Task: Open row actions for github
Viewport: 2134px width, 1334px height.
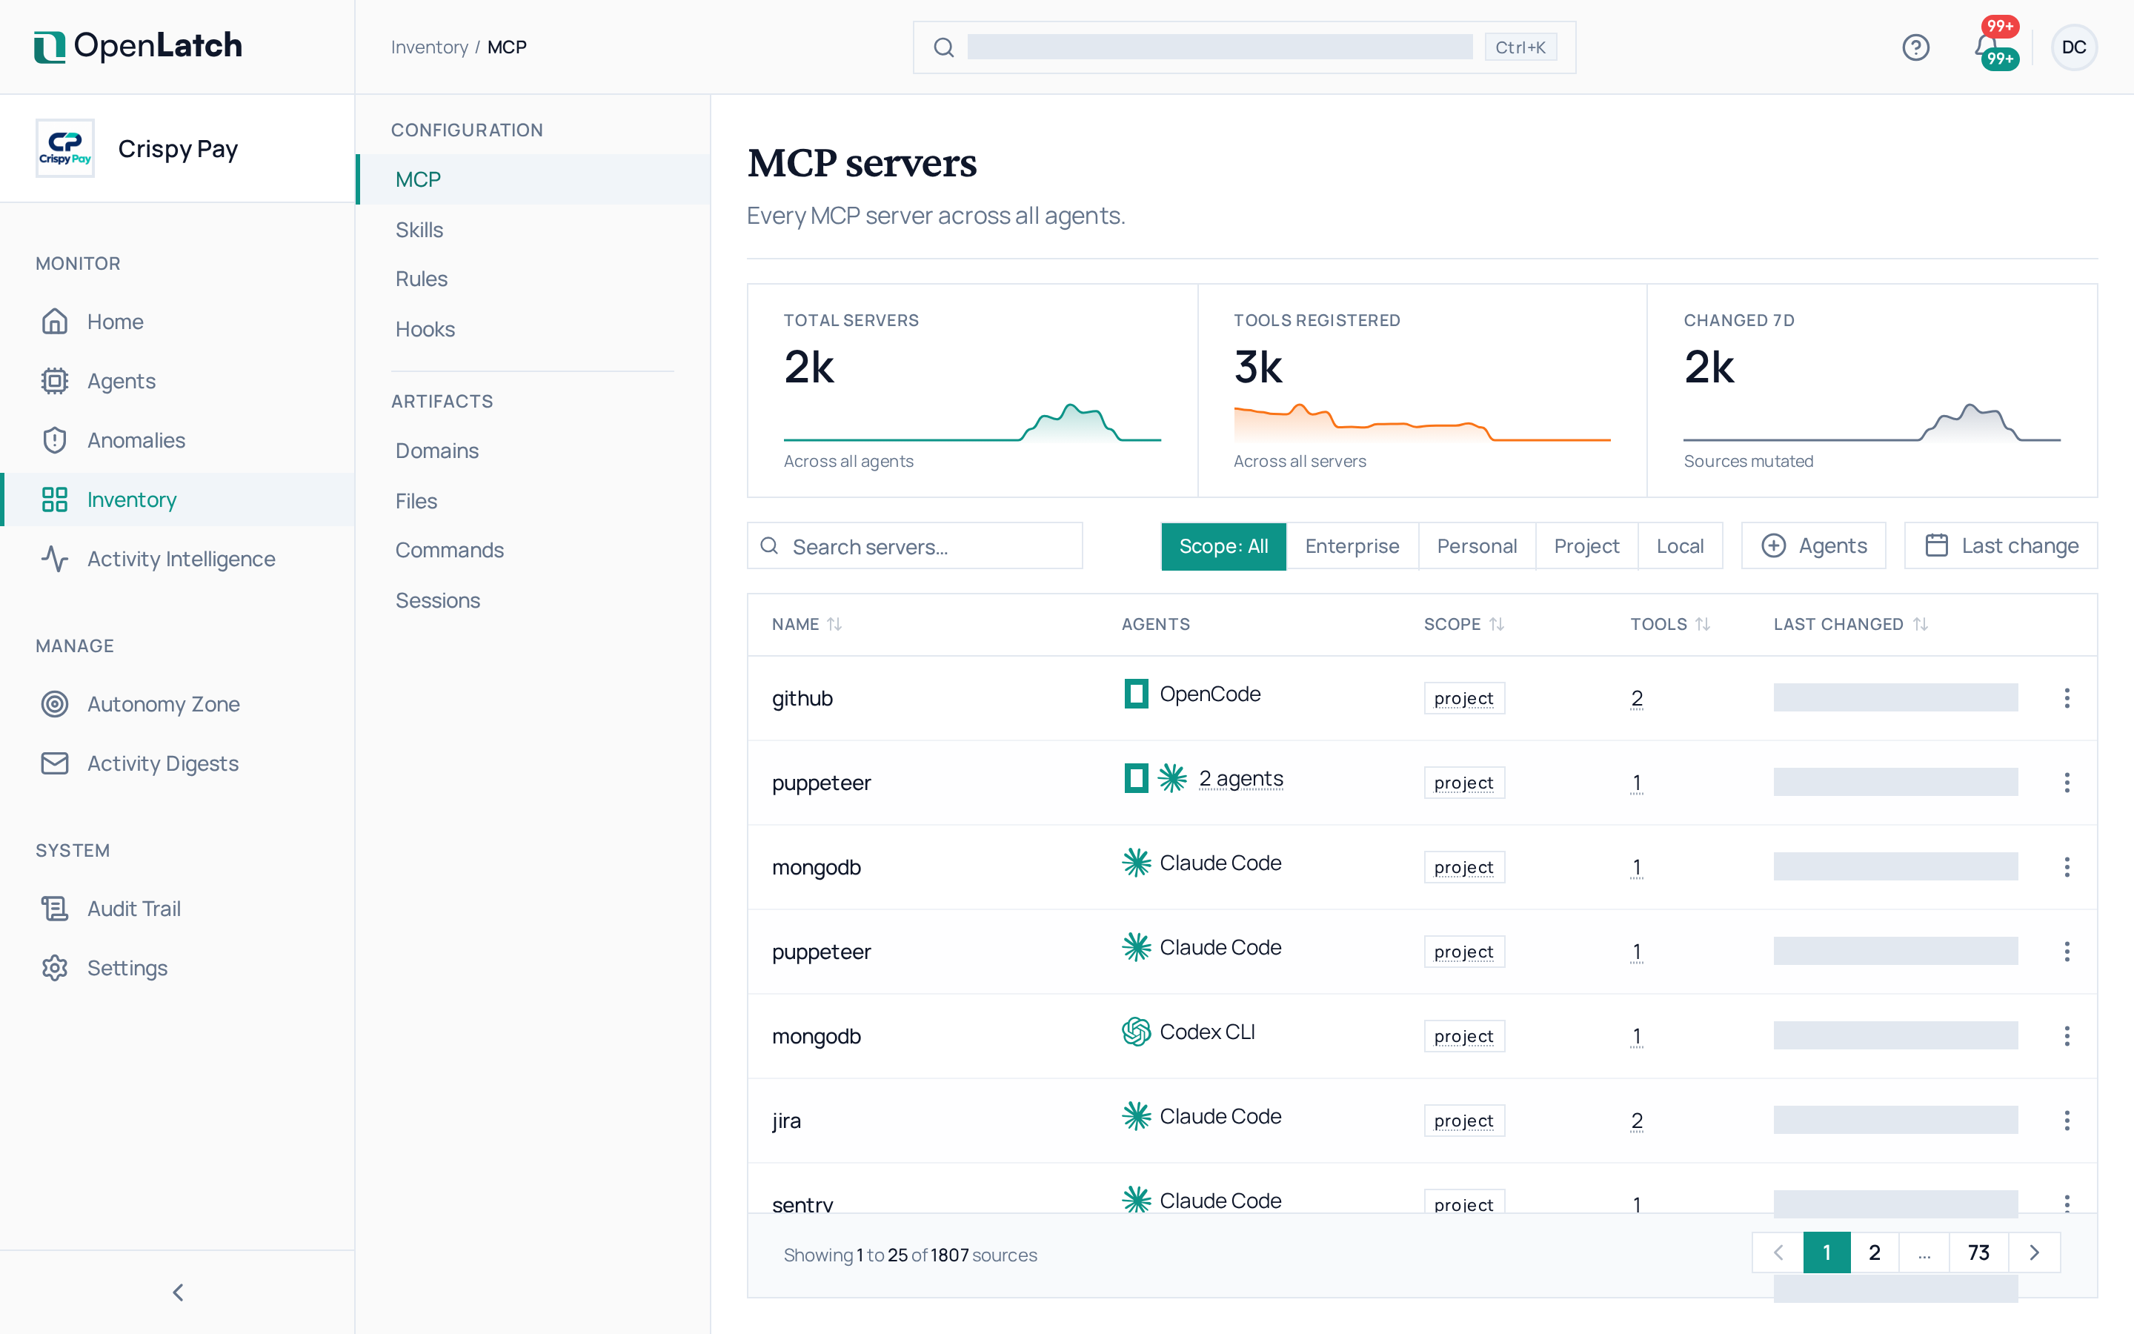Action: coord(2066,698)
